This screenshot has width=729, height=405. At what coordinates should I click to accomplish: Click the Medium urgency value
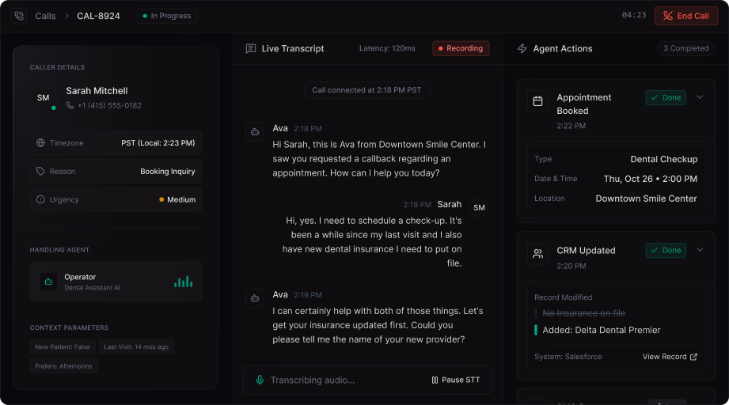point(181,199)
